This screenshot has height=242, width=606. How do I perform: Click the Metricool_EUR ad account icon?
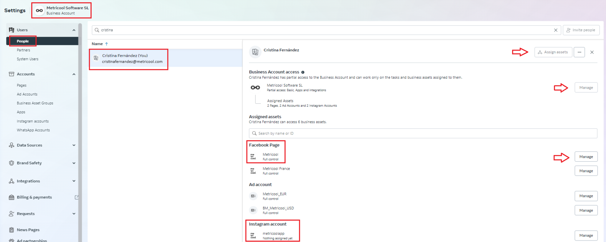[x=253, y=196]
